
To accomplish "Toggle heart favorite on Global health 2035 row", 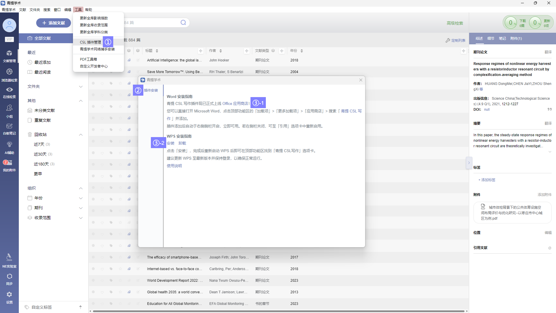I will 102,292.
